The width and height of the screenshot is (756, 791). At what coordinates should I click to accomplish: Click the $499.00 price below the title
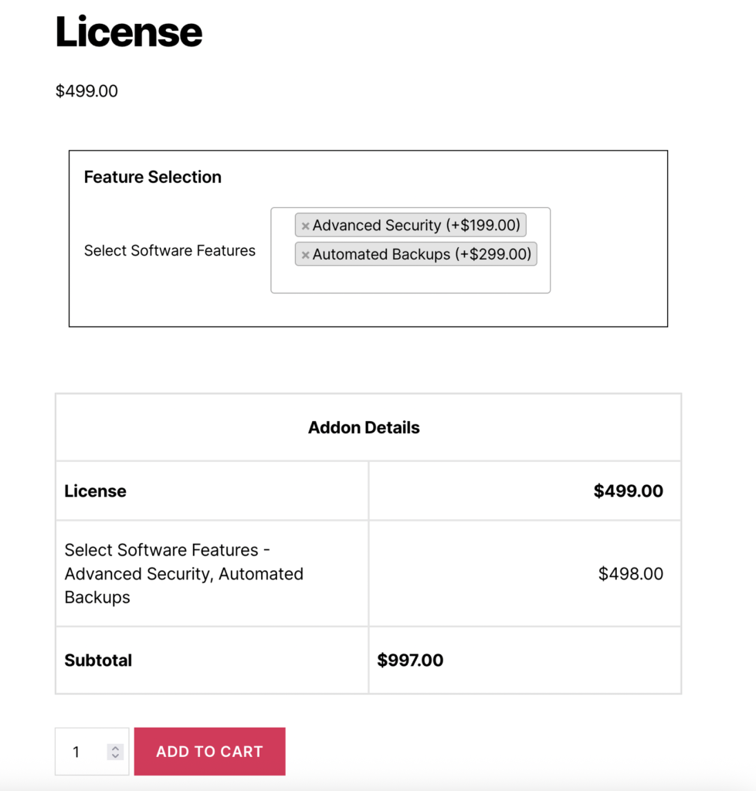coord(86,91)
